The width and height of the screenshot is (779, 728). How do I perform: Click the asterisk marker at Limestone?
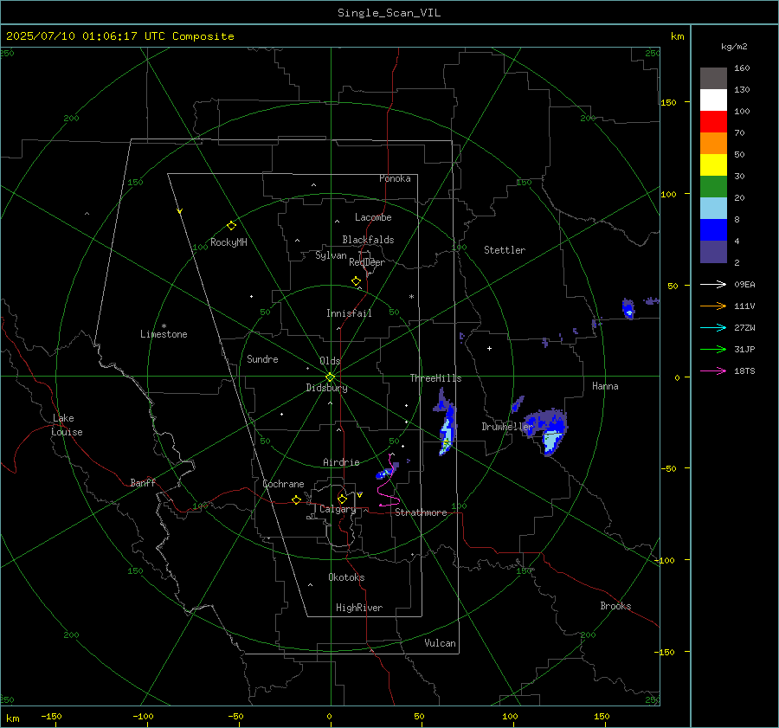164,326
